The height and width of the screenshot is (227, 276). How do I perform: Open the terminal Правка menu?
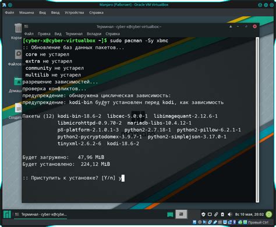(44, 34)
